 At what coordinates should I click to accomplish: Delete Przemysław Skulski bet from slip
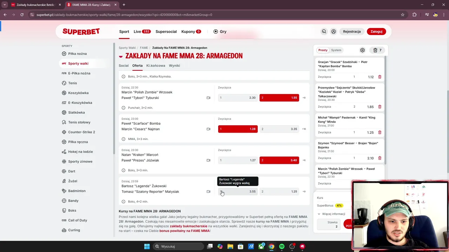coord(380,107)
